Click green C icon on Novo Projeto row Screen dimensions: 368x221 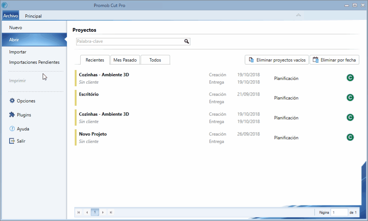point(350,137)
